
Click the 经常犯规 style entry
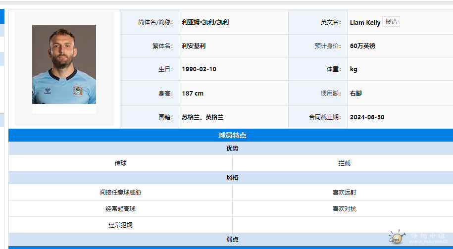(x=120, y=225)
